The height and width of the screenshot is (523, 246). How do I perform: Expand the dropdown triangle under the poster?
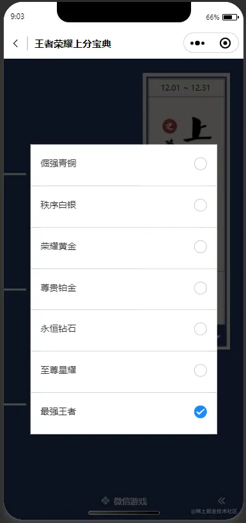pyautogui.click(x=219, y=337)
